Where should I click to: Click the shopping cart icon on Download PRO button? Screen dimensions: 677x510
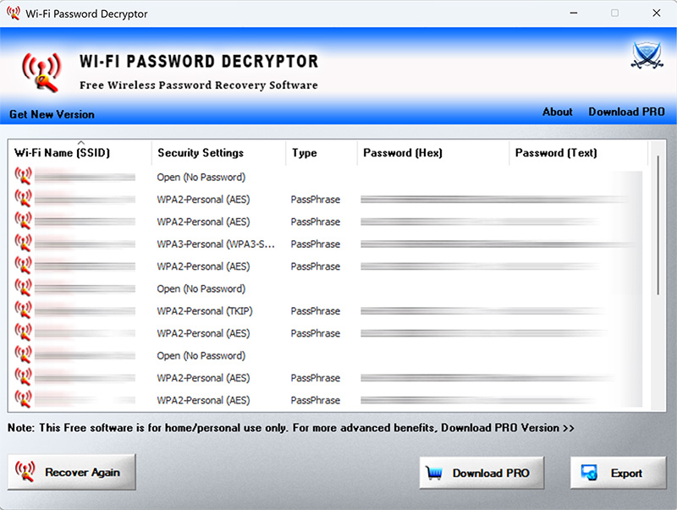click(434, 473)
